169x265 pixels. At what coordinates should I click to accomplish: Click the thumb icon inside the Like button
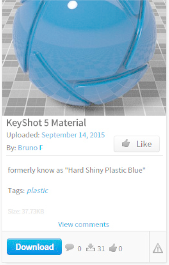[x=126, y=144]
